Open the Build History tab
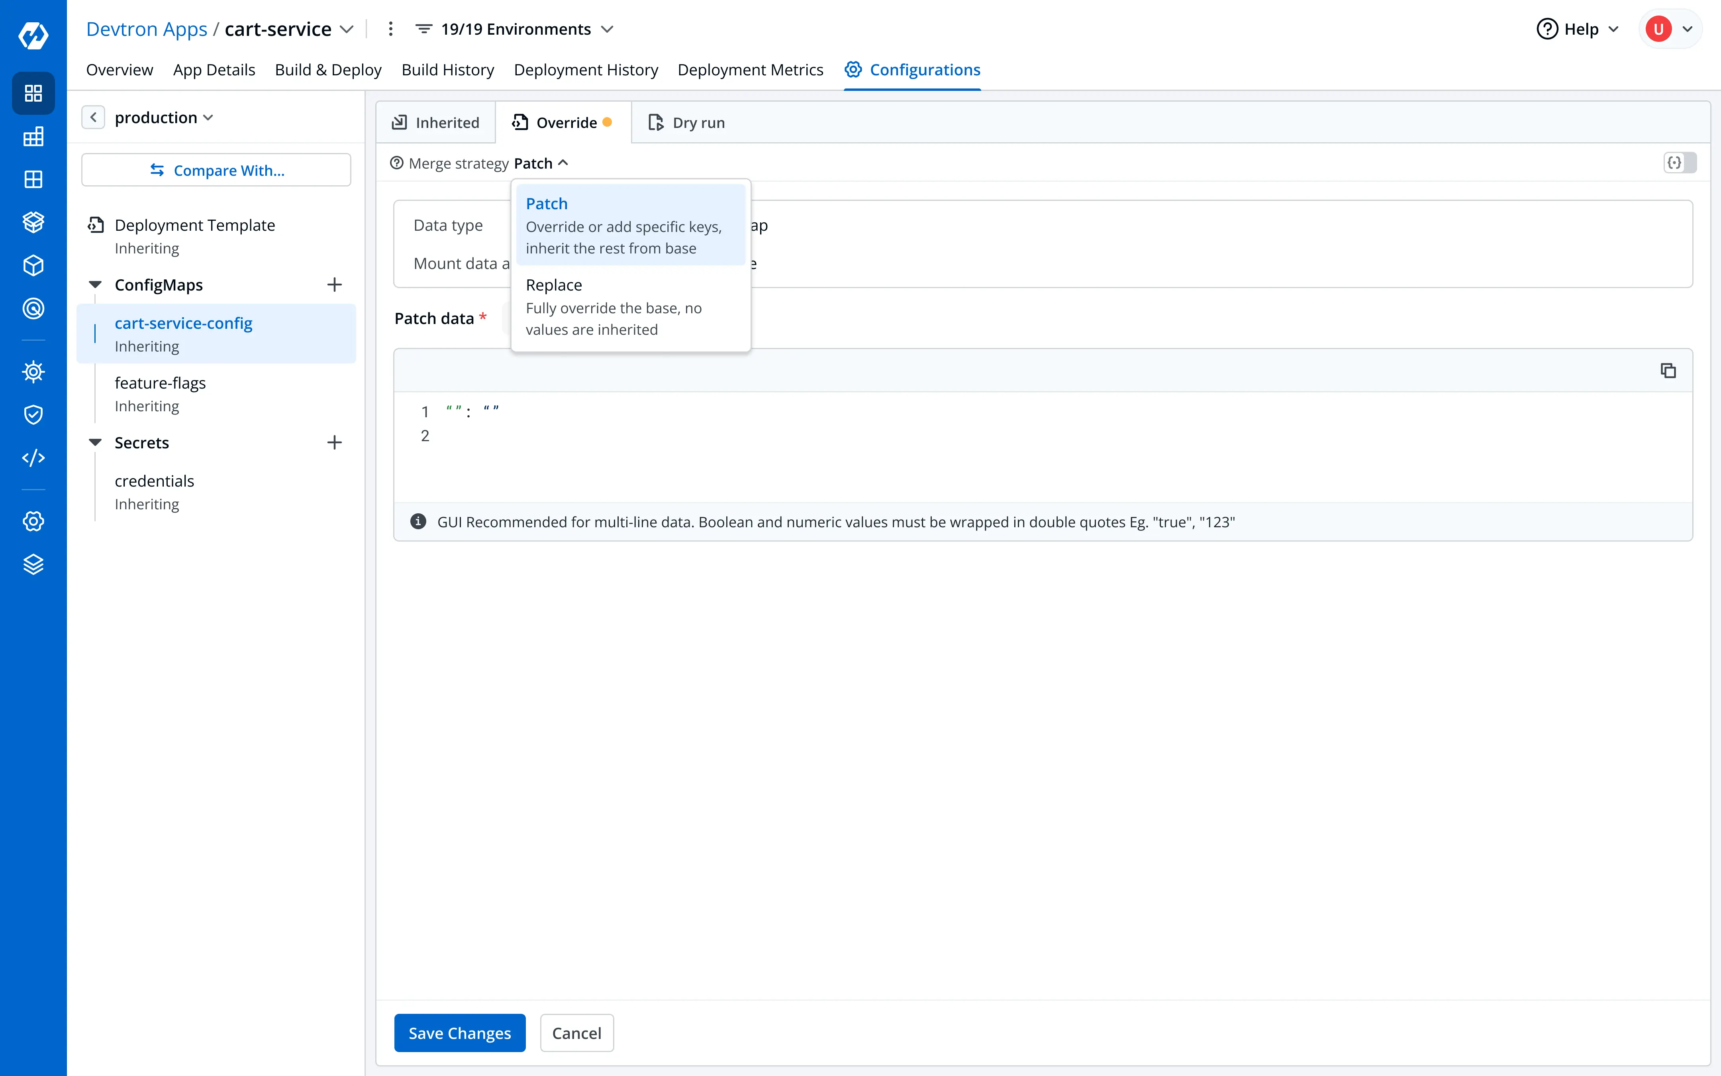This screenshot has width=1721, height=1076. pyautogui.click(x=447, y=70)
